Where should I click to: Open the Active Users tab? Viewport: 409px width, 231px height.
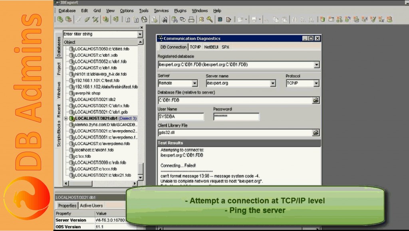pyautogui.click(x=91, y=205)
